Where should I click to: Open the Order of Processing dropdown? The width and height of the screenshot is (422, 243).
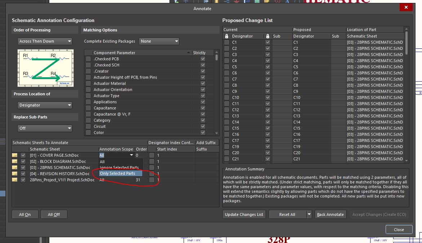[x=45, y=42]
